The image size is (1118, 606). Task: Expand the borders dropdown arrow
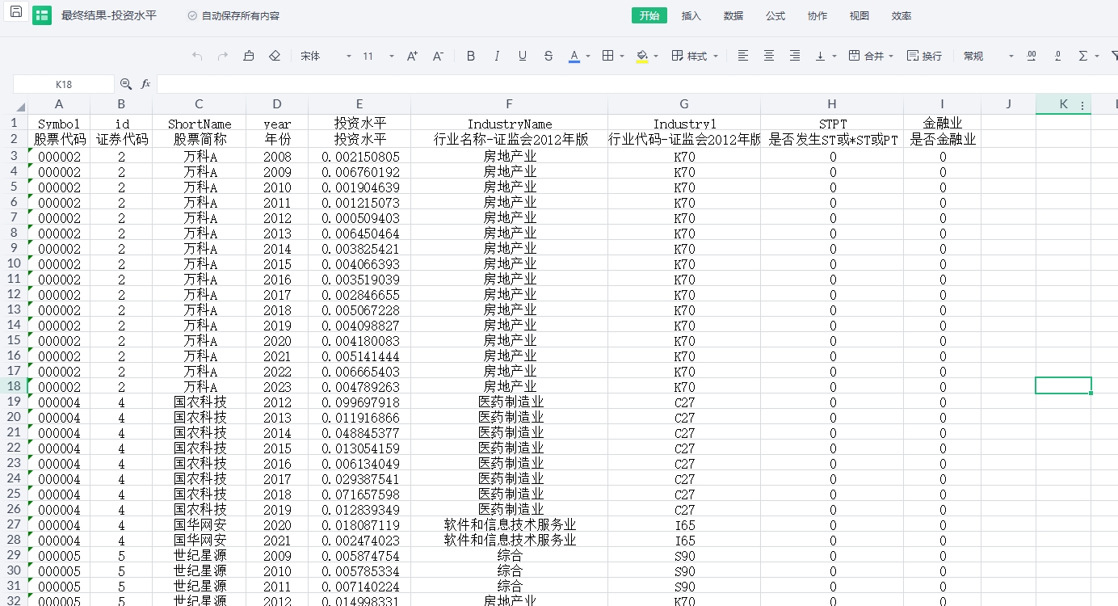[622, 56]
